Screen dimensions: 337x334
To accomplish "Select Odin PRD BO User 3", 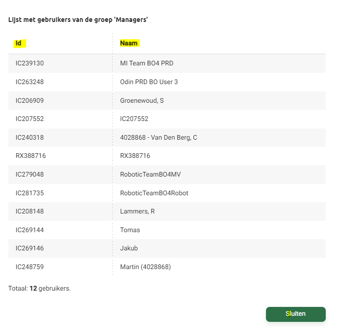I will pos(149,82).
